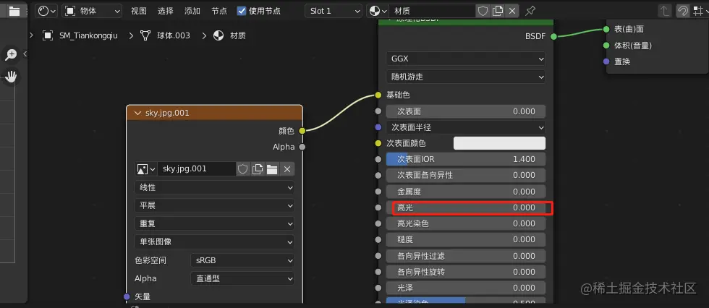Image resolution: width=709 pixels, height=308 pixels.
Task: Toggle fake user shield for 材质
Action: (483, 11)
